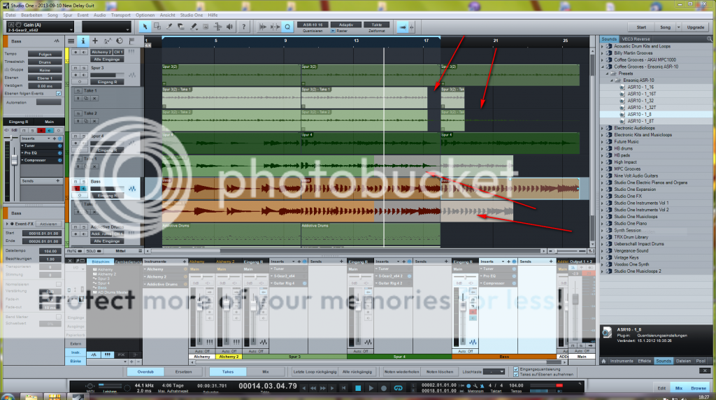Click the Play button in transport

371,388
